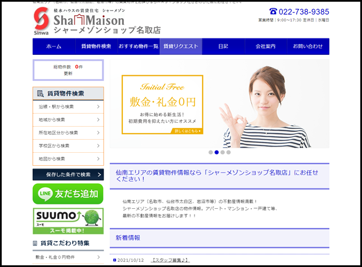Open the おすすめ物件一覧 navigation tab
Viewport: 362px width, 267px height.
[139, 46]
